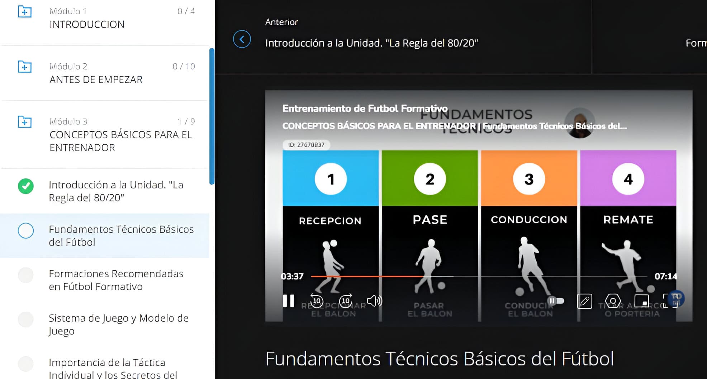Skip forward 10 seconds in video

346,301
